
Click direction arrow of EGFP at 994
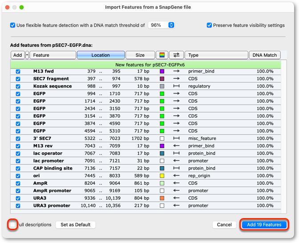coord(176,93)
